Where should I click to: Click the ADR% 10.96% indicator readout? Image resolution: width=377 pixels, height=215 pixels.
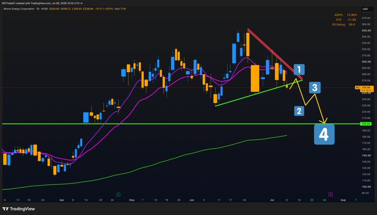click(x=346, y=15)
